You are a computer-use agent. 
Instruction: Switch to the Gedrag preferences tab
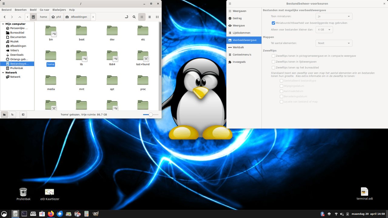244,18
